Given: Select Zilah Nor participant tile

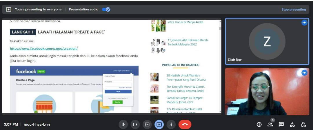Looking at the screenshot, I should [x=267, y=41].
